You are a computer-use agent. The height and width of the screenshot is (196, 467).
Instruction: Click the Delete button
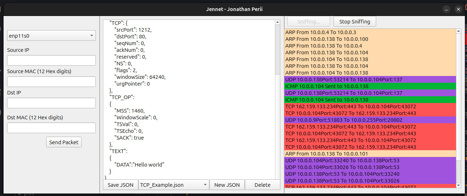point(263,185)
